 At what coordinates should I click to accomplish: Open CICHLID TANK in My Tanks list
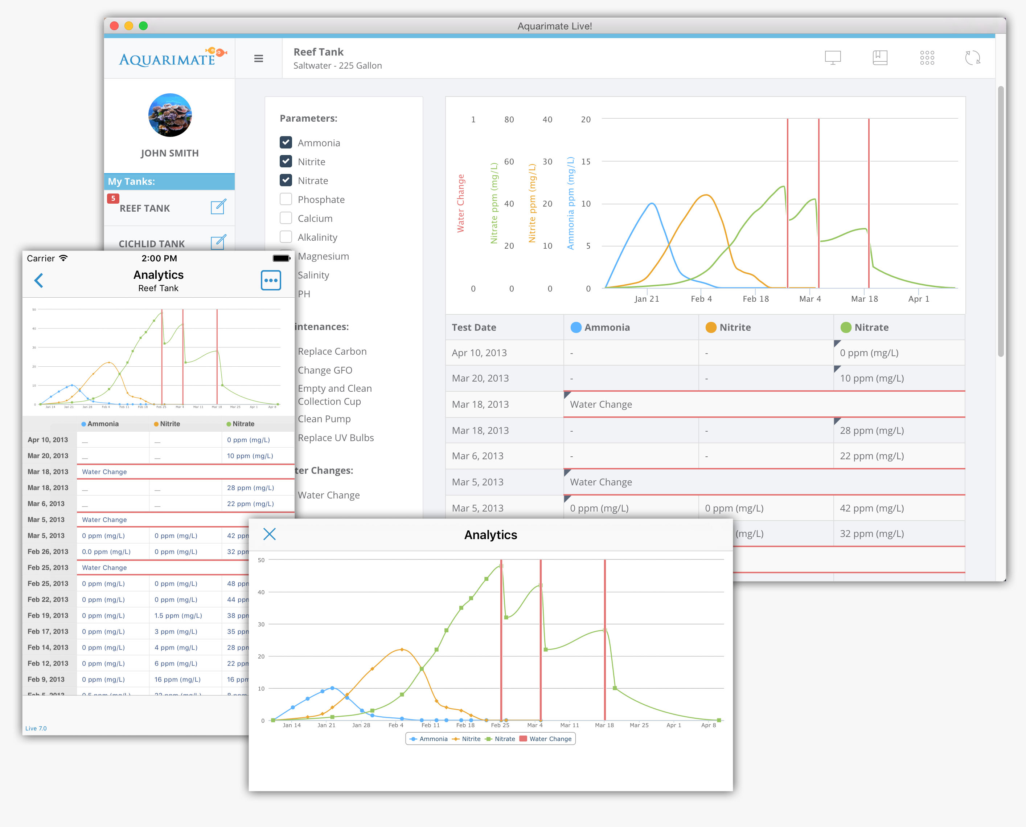151,244
